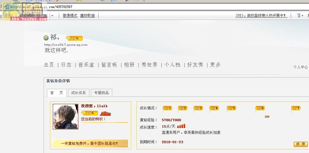This screenshot has height=153, width=309.
Task: Click the signature text 就这样吧.
Action: 56,50
